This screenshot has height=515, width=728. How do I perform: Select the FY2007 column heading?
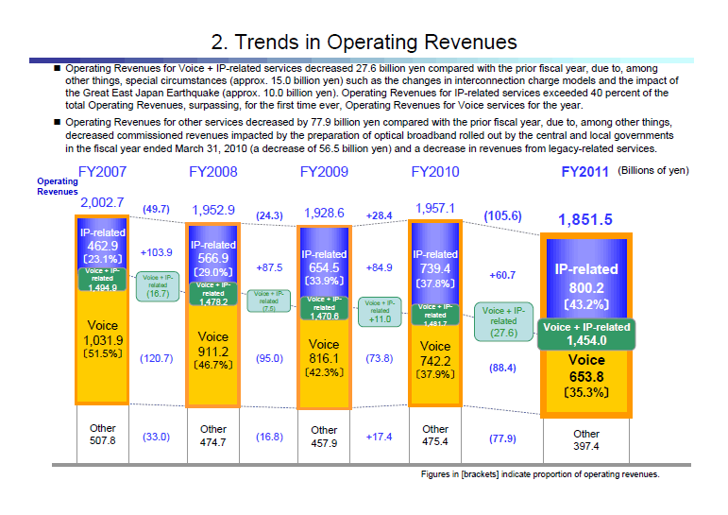click(102, 172)
